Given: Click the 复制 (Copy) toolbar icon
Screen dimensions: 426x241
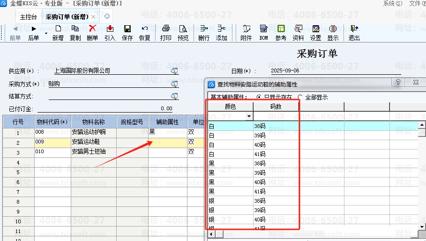Looking at the screenshot, I should coord(75,32).
